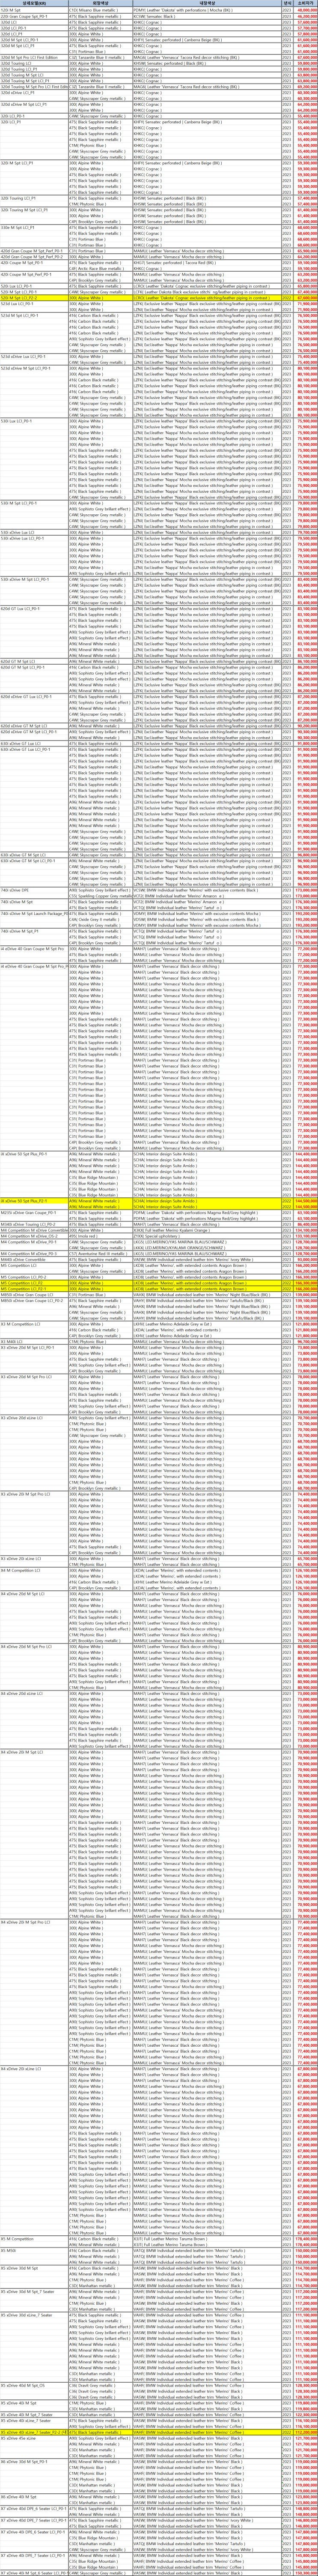
Task: Select the 외장색상 column header cell
Action: click(100, 3)
